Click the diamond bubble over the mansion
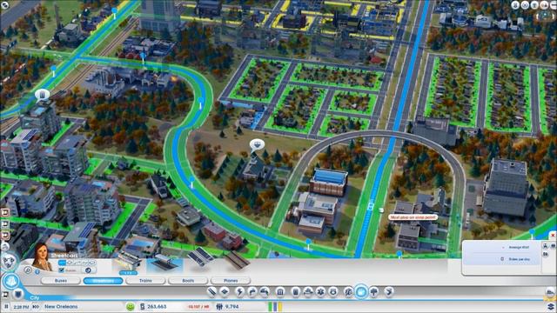Viewport: 557px width, 313px height. click(x=257, y=145)
